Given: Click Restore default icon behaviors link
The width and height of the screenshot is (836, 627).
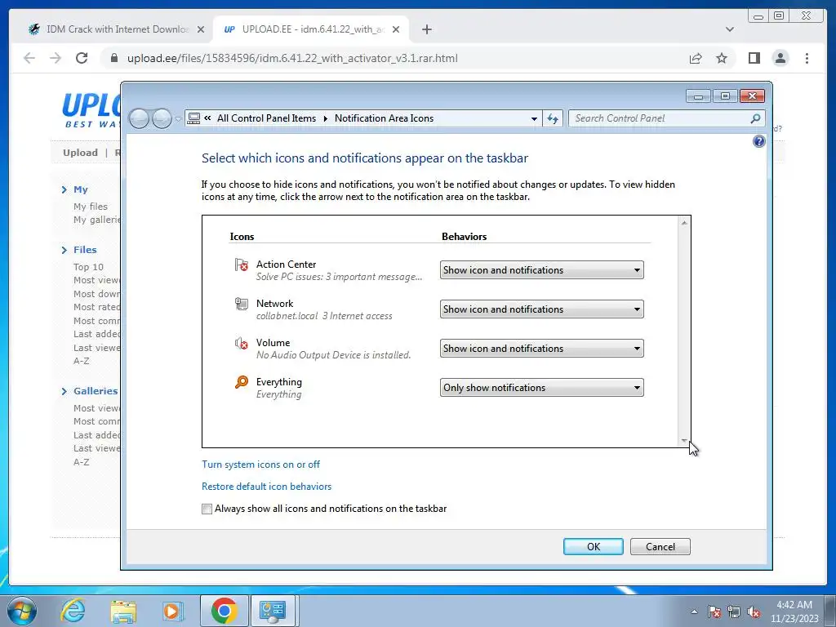Looking at the screenshot, I should click(x=267, y=487).
